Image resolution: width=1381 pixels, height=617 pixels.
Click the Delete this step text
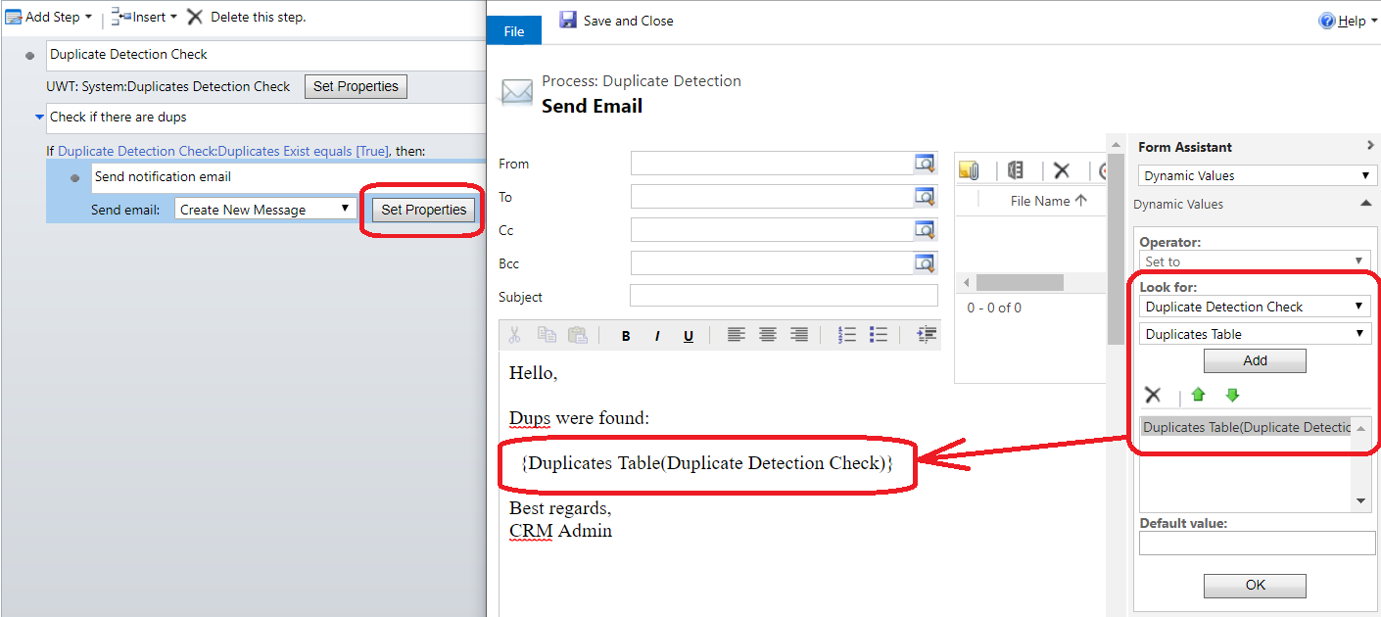point(259,17)
